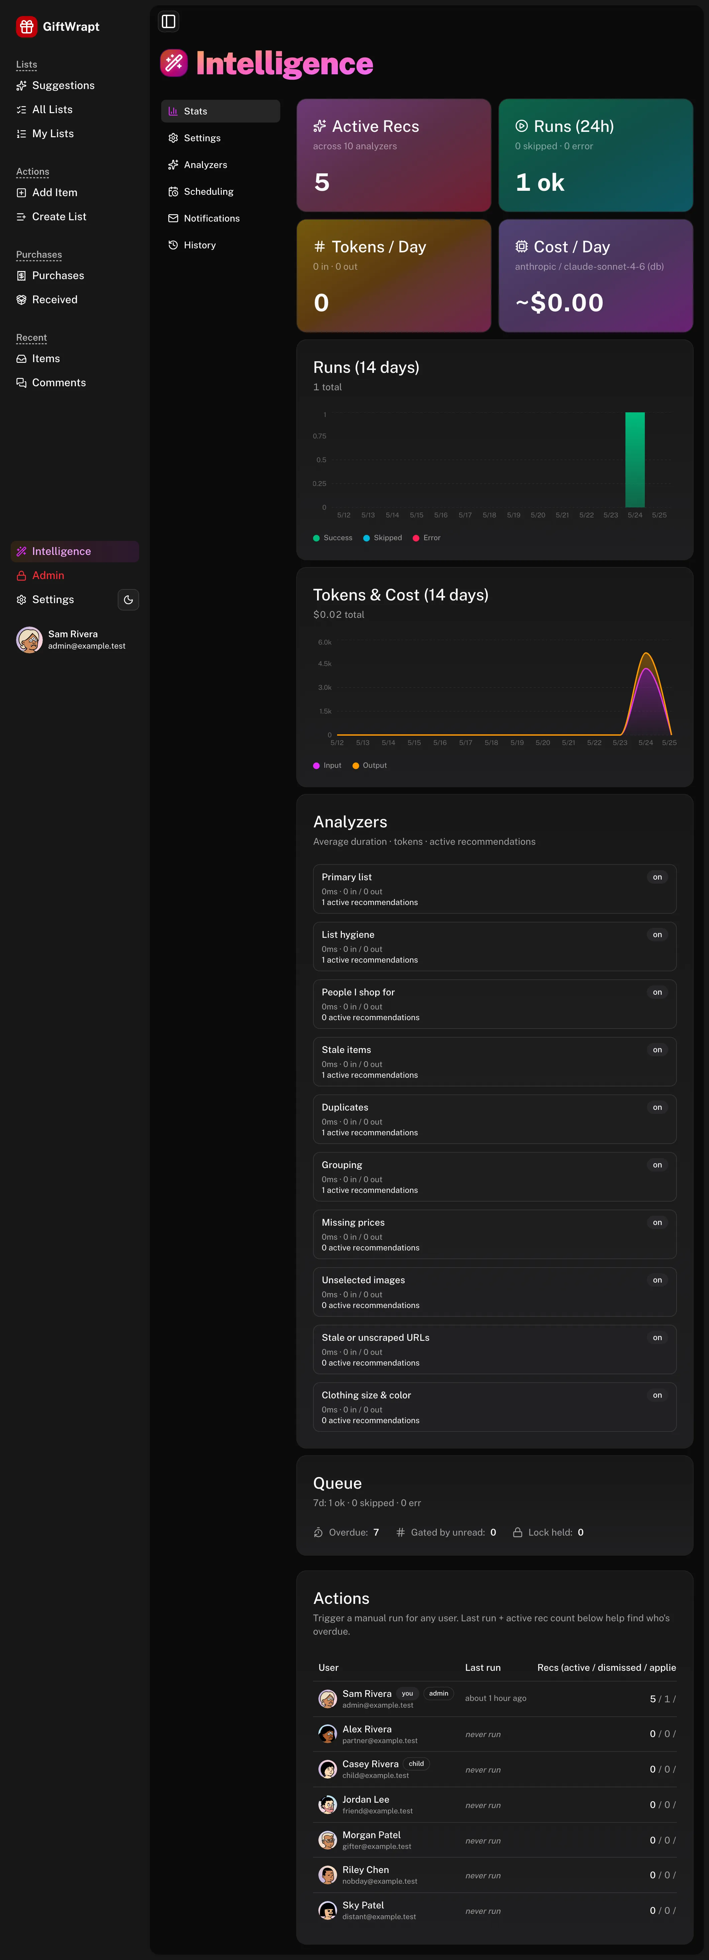Click the Notifications envelope icon
The width and height of the screenshot is (709, 1960).
173,218
